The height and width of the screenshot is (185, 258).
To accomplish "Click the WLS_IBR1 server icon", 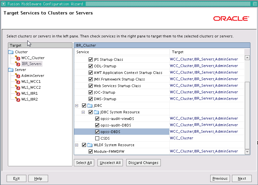I will point(17,93).
